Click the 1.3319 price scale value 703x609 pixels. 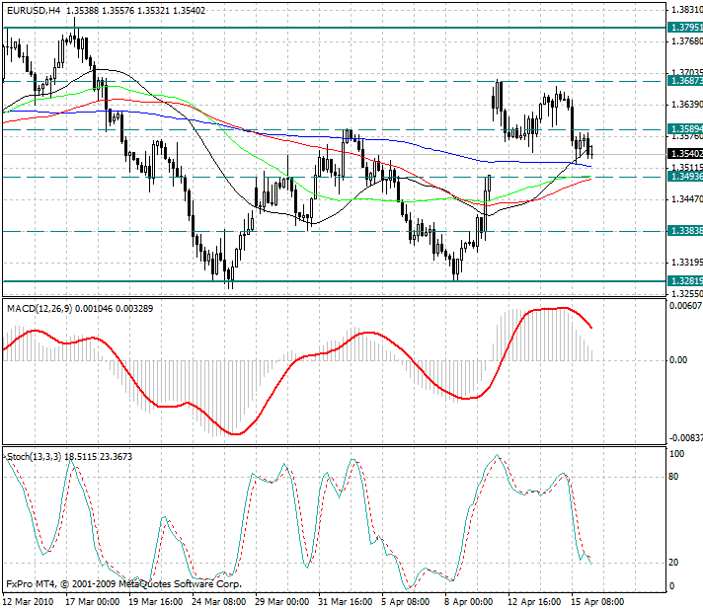click(x=686, y=263)
